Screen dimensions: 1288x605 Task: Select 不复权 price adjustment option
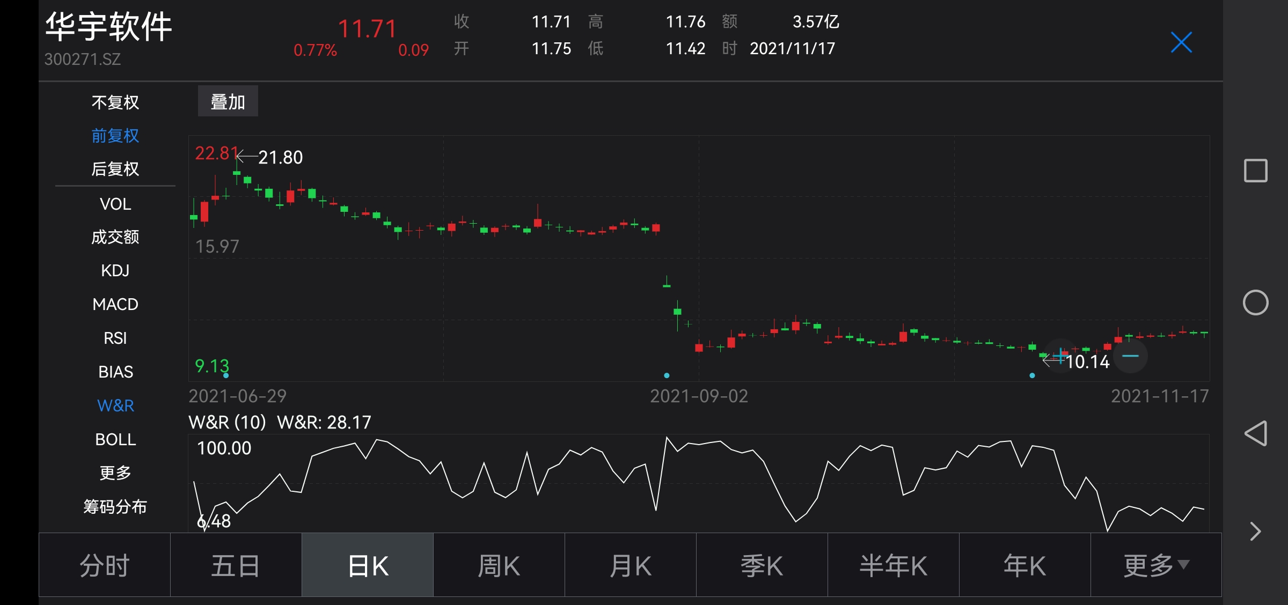pos(115,102)
